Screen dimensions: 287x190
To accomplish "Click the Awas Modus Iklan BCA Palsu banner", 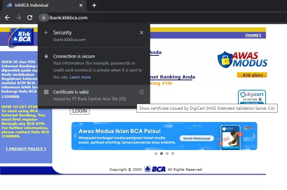I will (x=164, y=136).
